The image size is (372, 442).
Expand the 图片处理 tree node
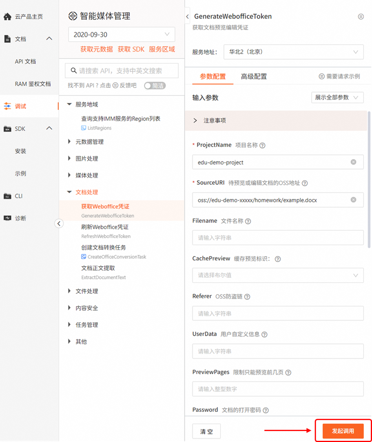tap(69, 158)
